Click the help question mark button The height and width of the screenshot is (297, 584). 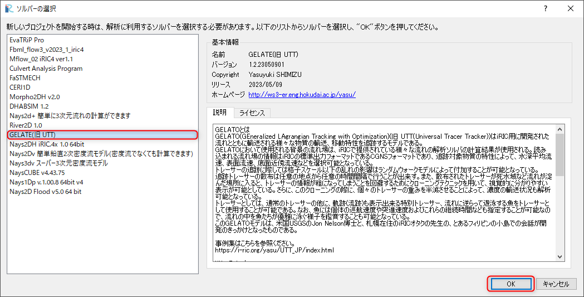(x=546, y=8)
